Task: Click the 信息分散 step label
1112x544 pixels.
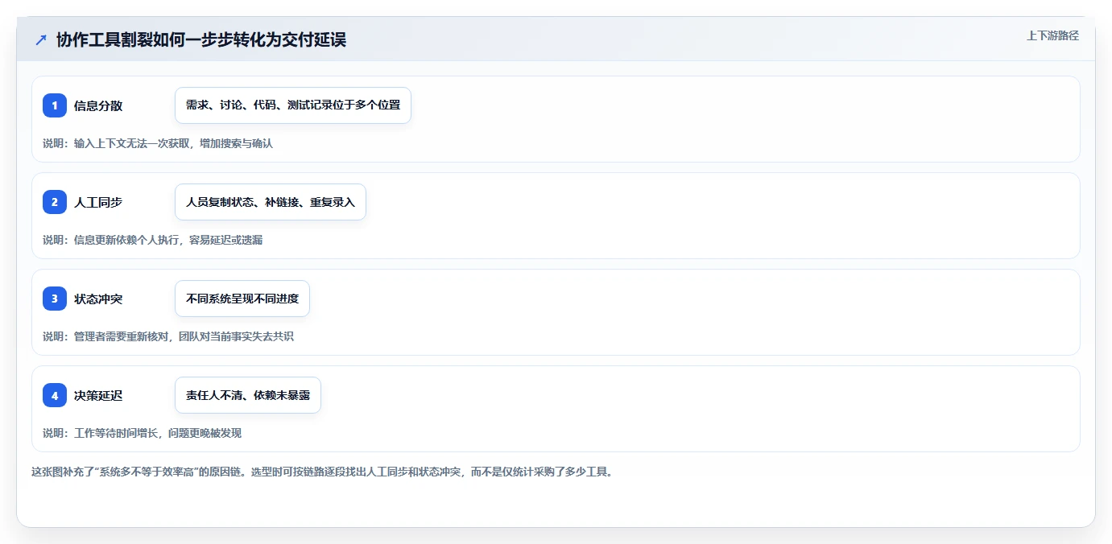Action: tap(98, 105)
